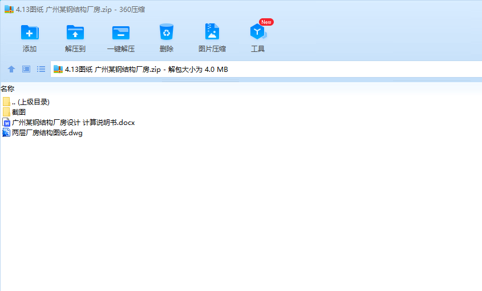Viewport: 482px width, 291px height.
Task: Click the 360压缩 app icon in title bar
Action: point(9,9)
